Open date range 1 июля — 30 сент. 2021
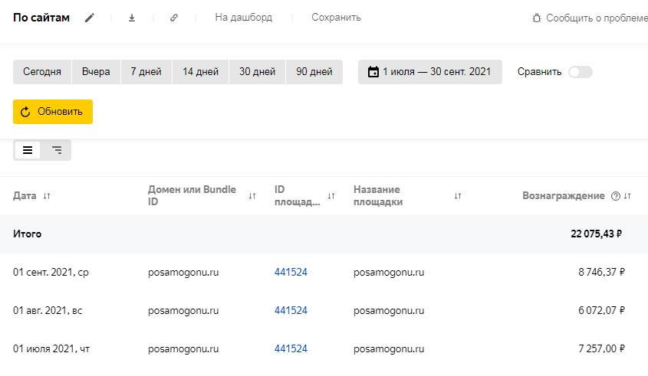 point(429,72)
